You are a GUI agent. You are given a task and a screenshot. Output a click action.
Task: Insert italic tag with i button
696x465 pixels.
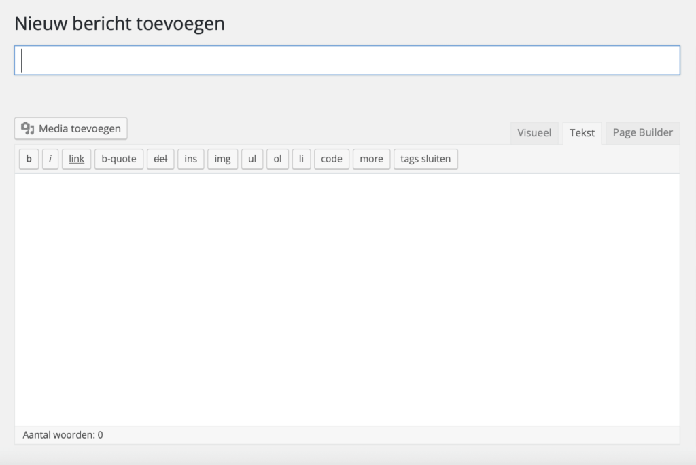[x=50, y=159]
